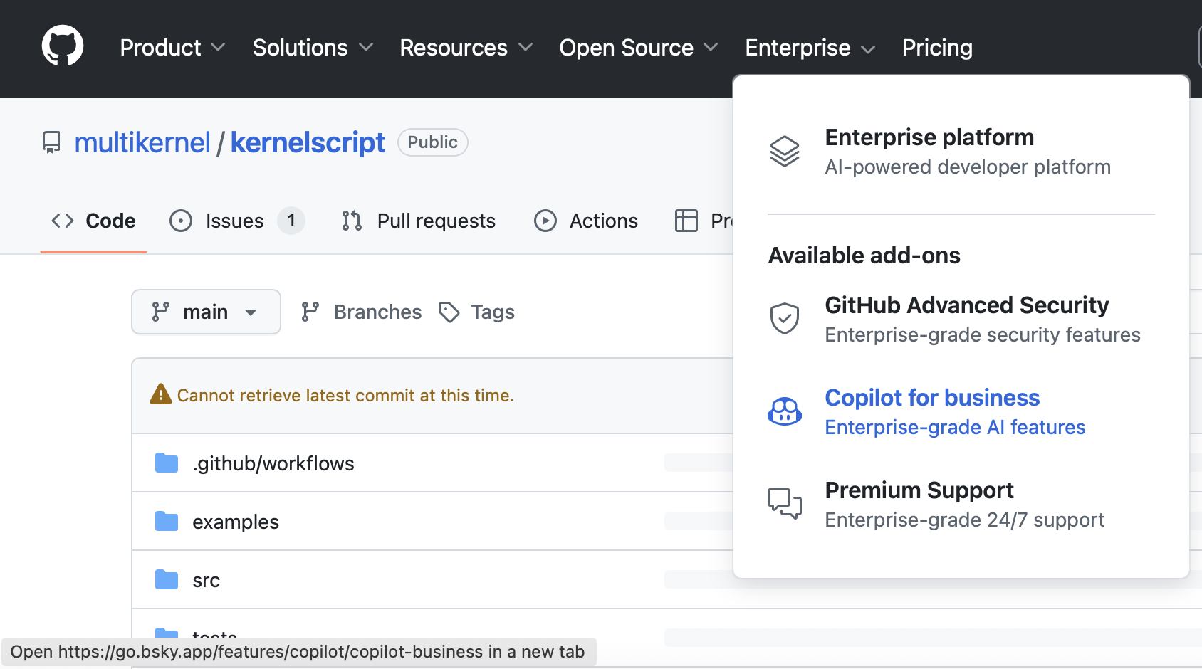This screenshot has height=669, width=1202.
Task: Open the examples folder
Action: coord(236,522)
